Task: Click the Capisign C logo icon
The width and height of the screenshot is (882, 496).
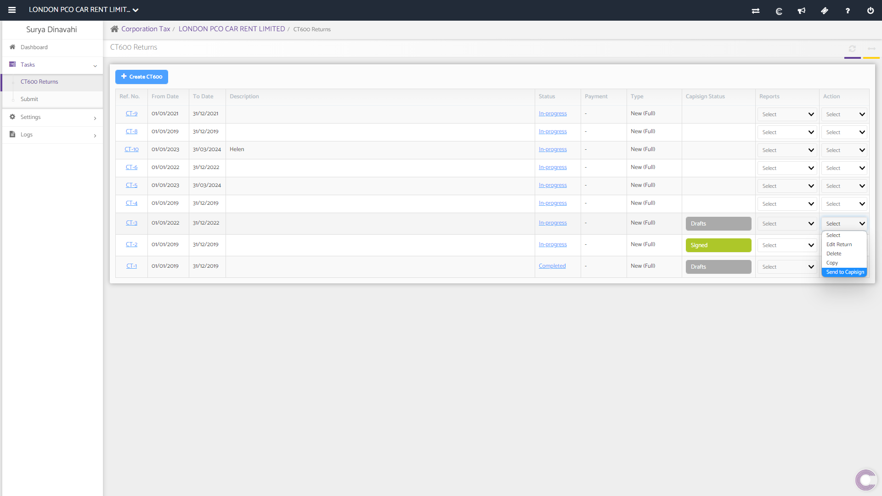Action: [x=779, y=11]
